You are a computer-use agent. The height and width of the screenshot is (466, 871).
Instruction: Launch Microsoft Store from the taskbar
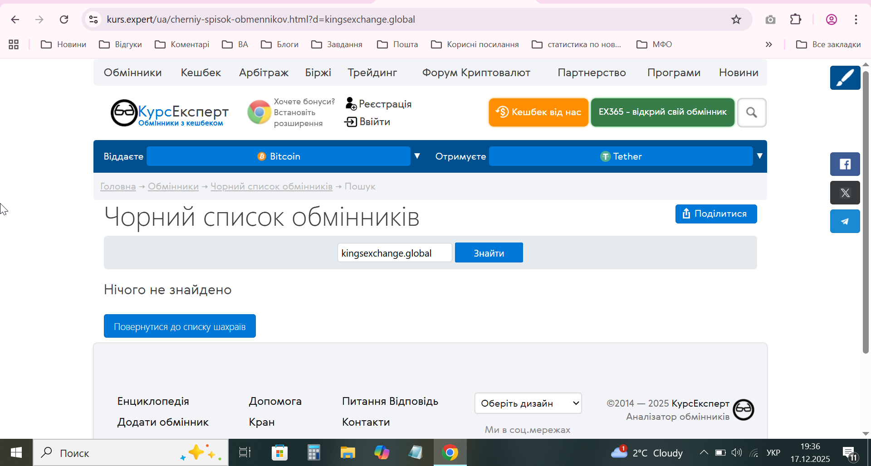279,452
